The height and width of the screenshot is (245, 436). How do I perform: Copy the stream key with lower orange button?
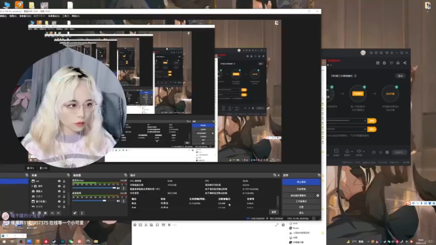tap(372, 129)
